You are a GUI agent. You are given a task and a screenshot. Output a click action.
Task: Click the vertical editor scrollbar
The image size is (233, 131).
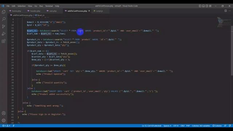click(x=232, y=51)
